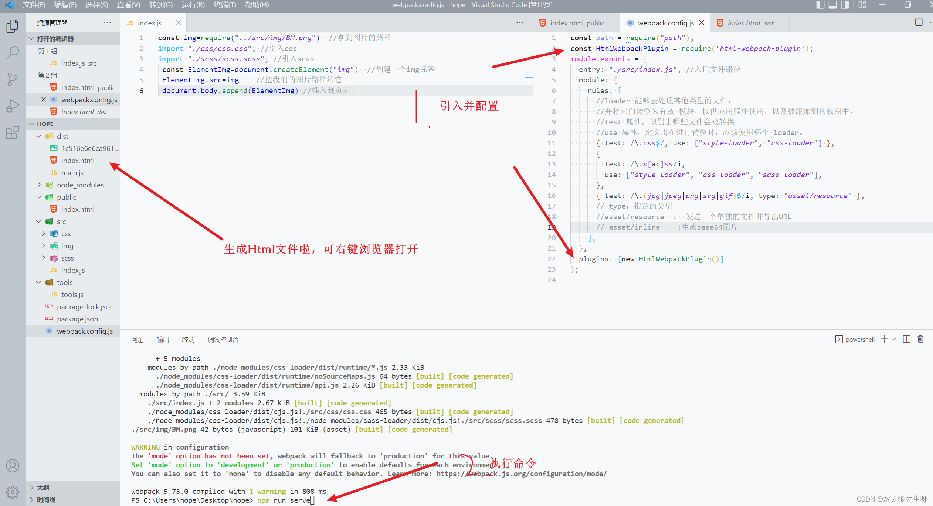Collapse the src folder

[x=39, y=221]
